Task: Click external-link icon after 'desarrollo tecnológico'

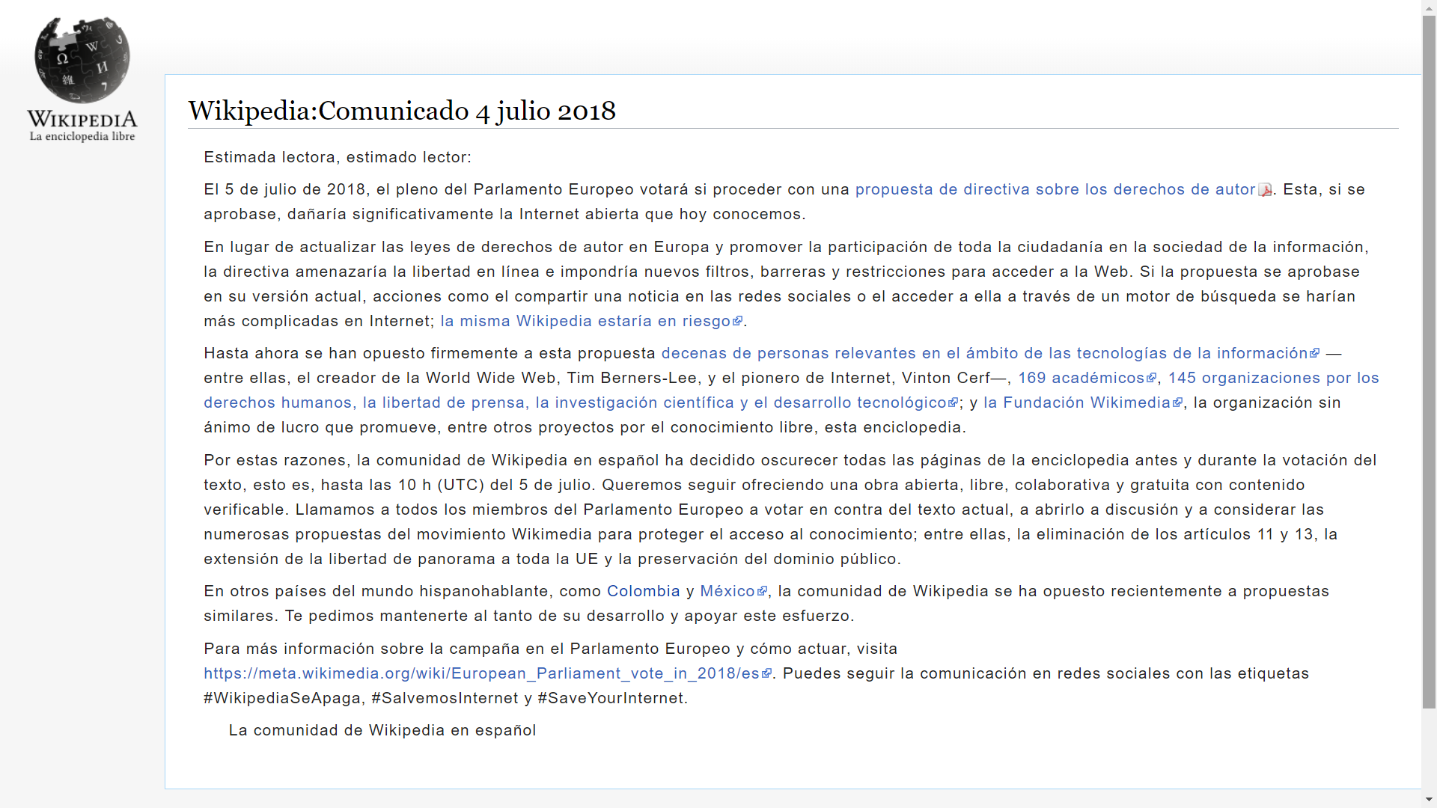Action: tap(954, 403)
